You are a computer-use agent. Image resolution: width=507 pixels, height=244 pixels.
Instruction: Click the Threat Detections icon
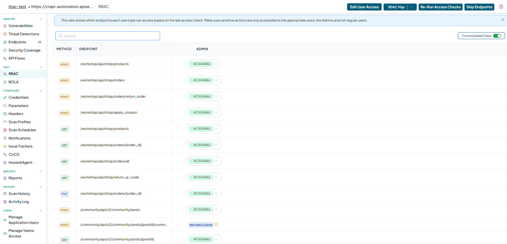click(5, 34)
